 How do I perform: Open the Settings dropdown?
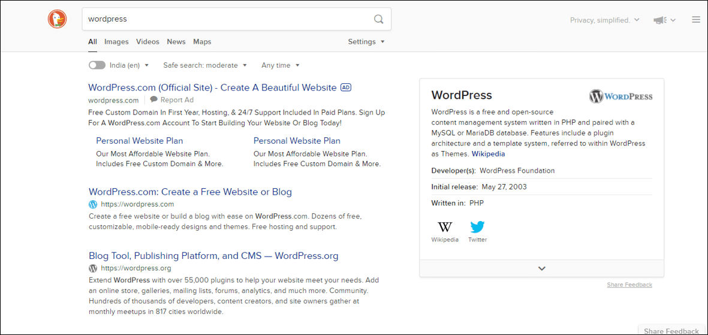pyautogui.click(x=366, y=41)
